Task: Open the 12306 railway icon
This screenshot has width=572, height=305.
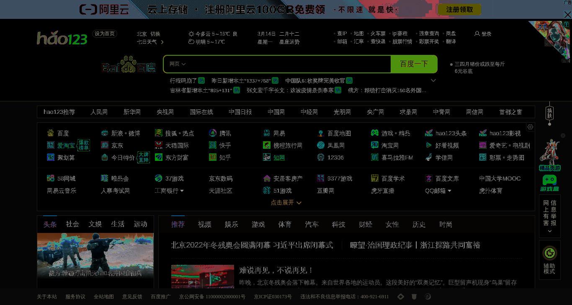Action: click(x=321, y=158)
